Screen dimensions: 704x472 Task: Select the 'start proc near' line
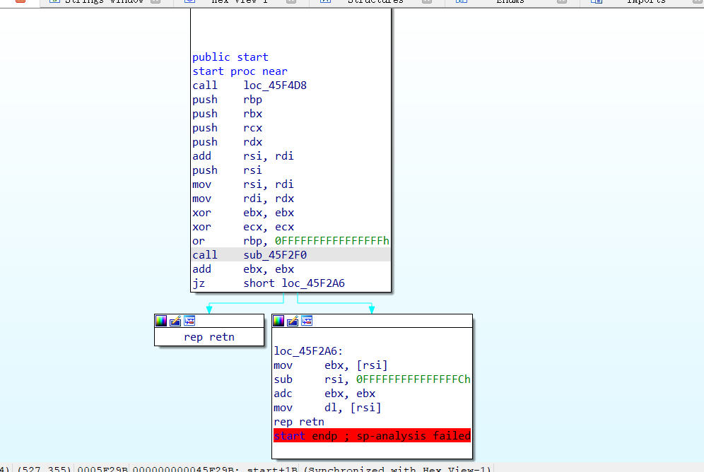point(240,71)
